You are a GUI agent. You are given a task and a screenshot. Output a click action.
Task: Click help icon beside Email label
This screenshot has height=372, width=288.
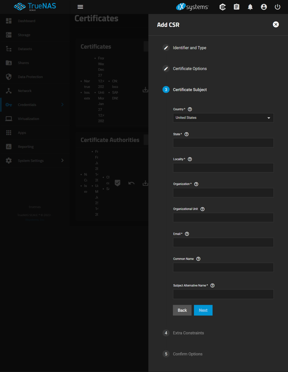(x=187, y=234)
